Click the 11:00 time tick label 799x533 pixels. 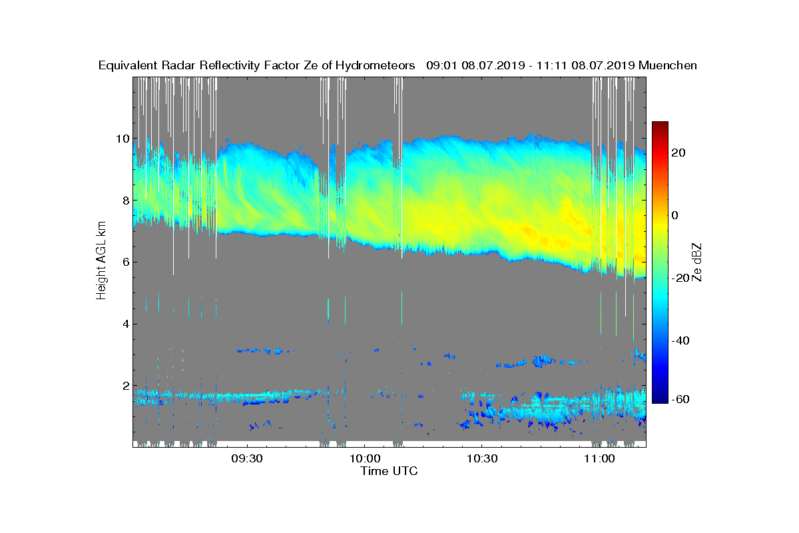pos(599,459)
